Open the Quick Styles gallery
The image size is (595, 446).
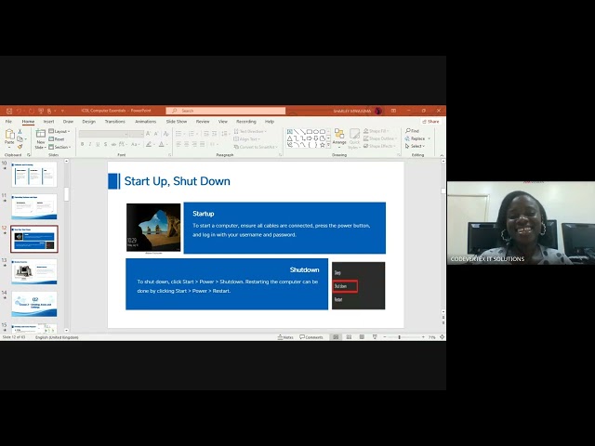(x=354, y=138)
